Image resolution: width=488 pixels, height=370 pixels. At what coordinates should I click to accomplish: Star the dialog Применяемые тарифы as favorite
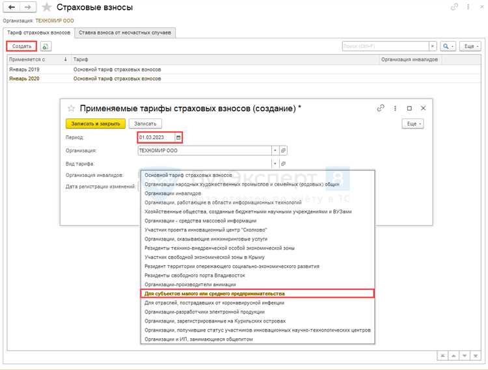[71, 108]
